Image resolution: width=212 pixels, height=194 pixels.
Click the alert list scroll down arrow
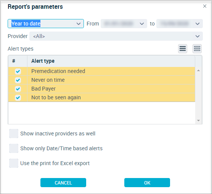point(198,121)
